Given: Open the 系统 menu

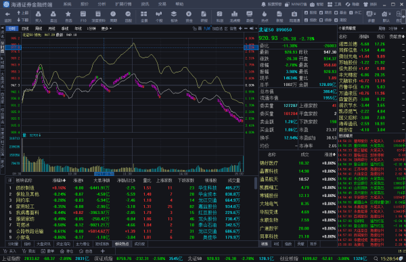Looking at the screenshot, I should 67,4.
